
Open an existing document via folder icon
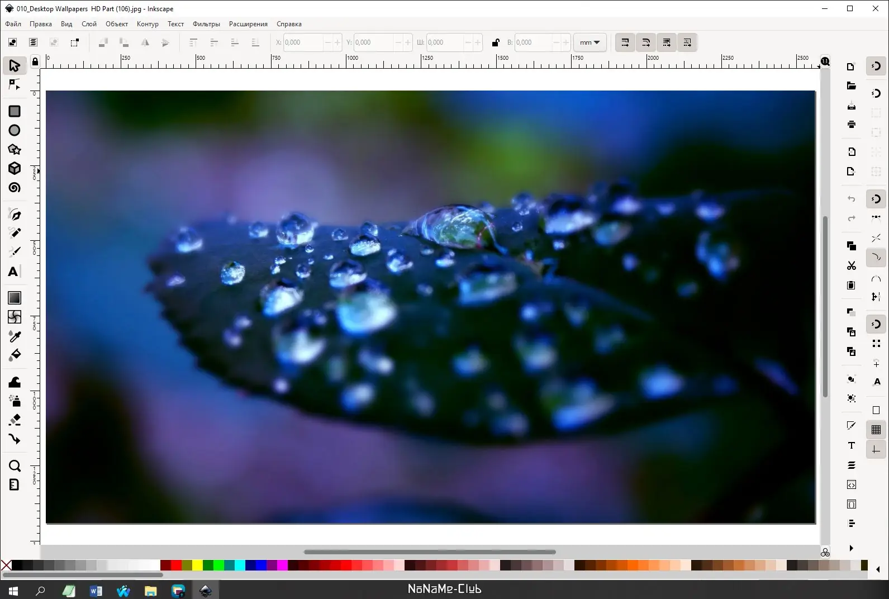tap(851, 85)
